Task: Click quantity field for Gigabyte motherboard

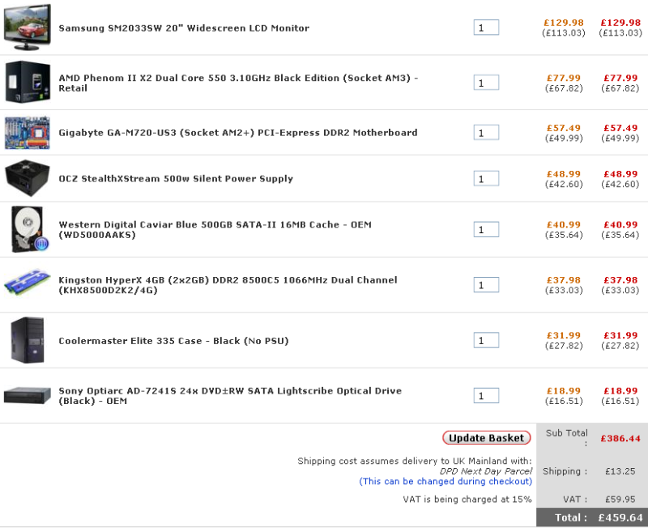Action: coord(486,133)
